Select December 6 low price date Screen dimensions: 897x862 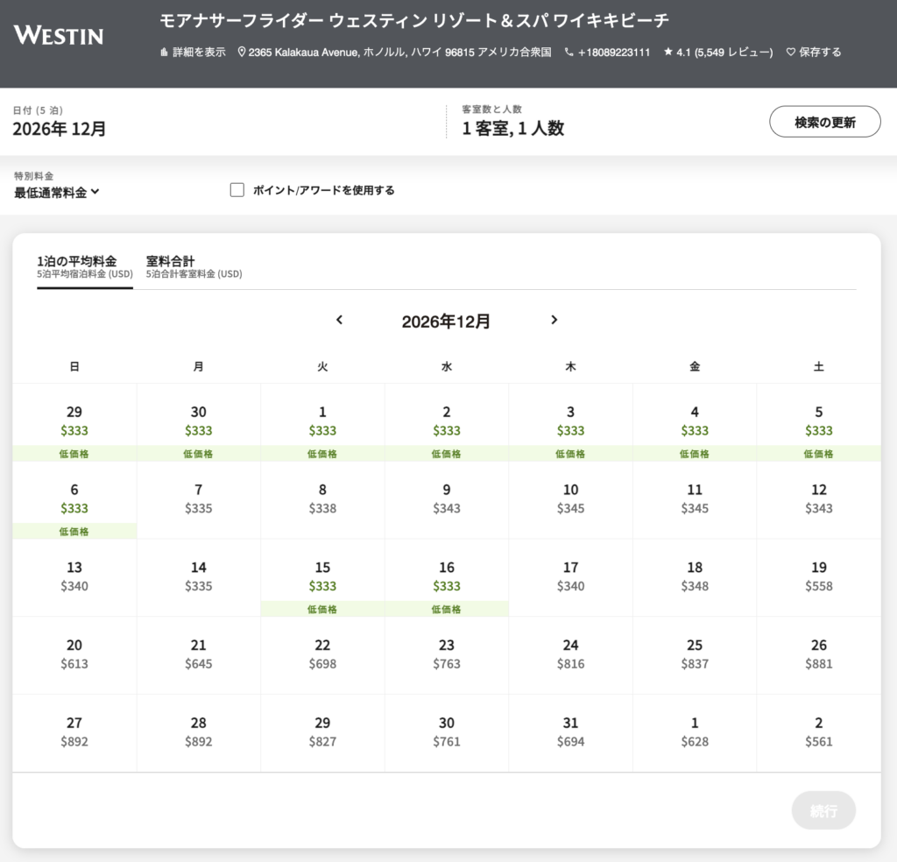click(x=74, y=500)
